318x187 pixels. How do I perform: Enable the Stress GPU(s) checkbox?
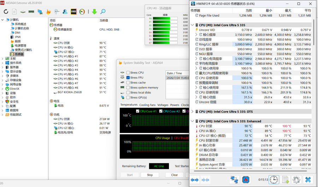[x=128, y=97]
